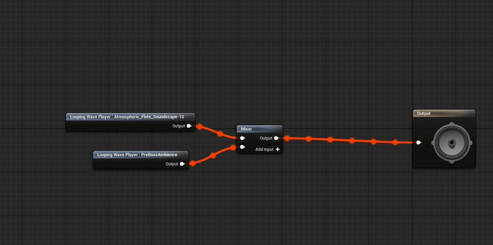The image size is (493, 245).
Task: Click the Add input plus icon on Mixer
Action: (x=277, y=150)
